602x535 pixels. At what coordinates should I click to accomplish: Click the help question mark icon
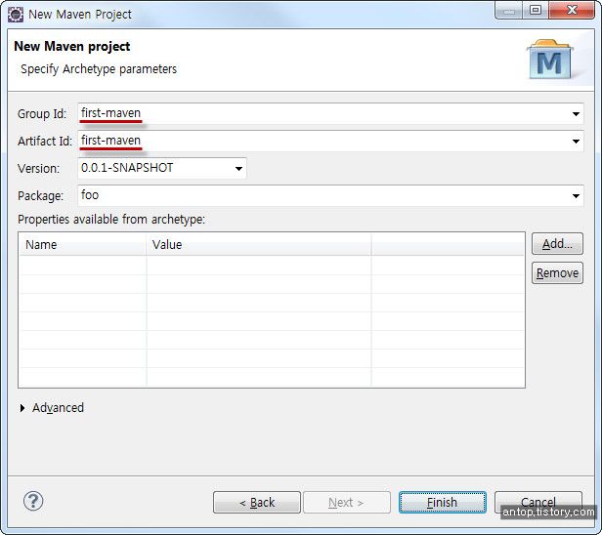[x=33, y=501]
